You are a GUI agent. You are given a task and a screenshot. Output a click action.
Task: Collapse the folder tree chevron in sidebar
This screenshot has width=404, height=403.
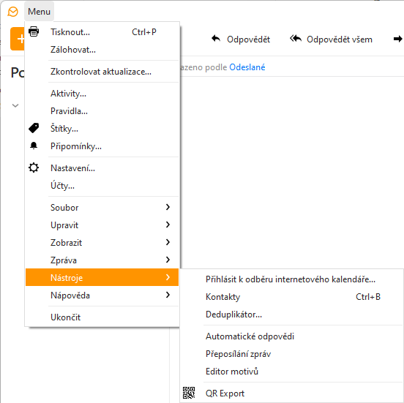pos(15,105)
